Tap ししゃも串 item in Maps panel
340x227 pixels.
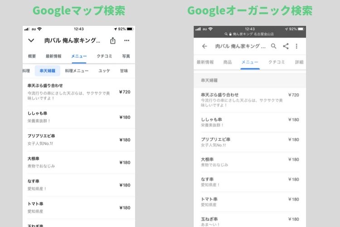79,117
